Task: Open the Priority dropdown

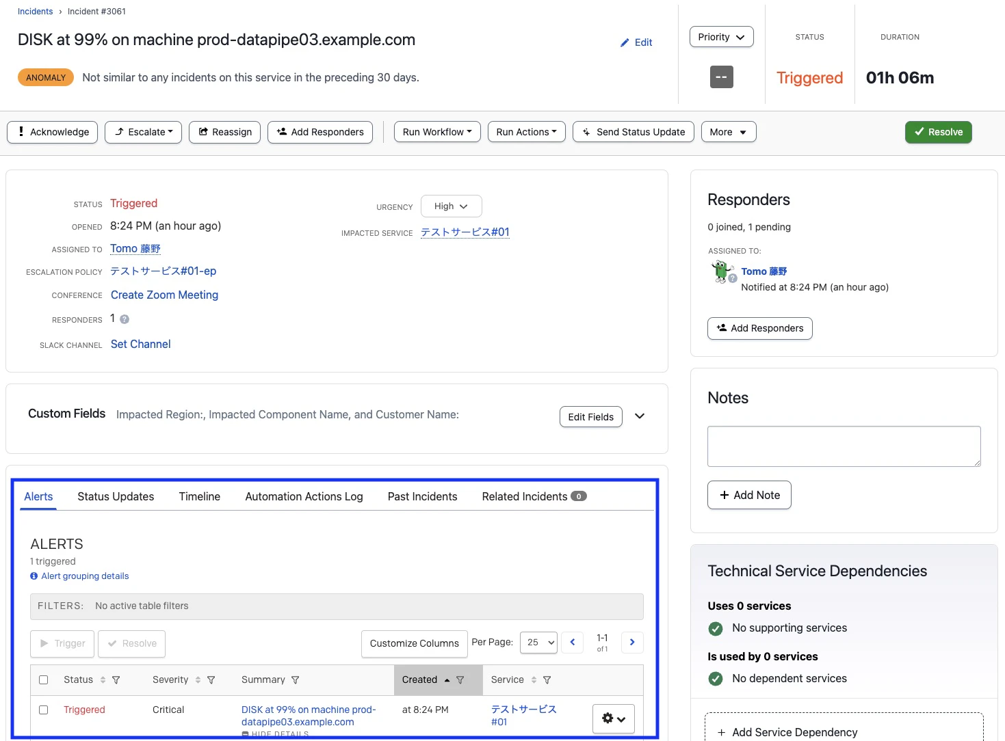Action: pyautogui.click(x=722, y=37)
